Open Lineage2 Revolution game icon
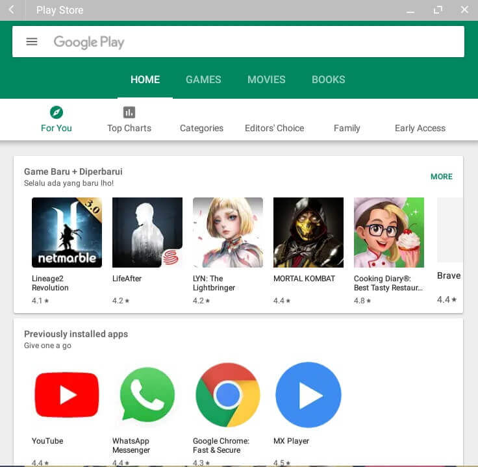The width and height of the screenshot is (478, 467). click(x=67, y=233)
